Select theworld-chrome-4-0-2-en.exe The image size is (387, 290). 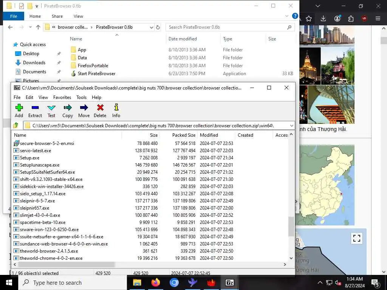[51, 258]
